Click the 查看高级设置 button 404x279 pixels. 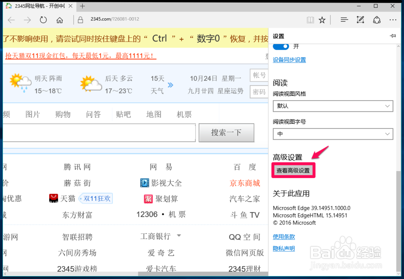[293, 170]
